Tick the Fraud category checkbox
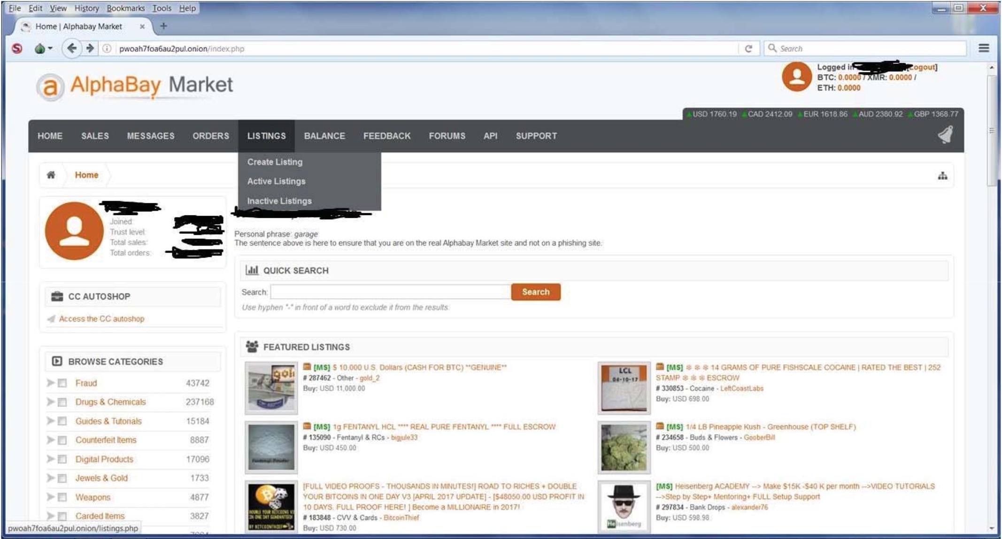 click(x=62, y=383)
